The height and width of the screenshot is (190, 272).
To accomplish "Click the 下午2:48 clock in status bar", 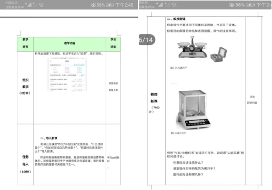I will point(124,5).
